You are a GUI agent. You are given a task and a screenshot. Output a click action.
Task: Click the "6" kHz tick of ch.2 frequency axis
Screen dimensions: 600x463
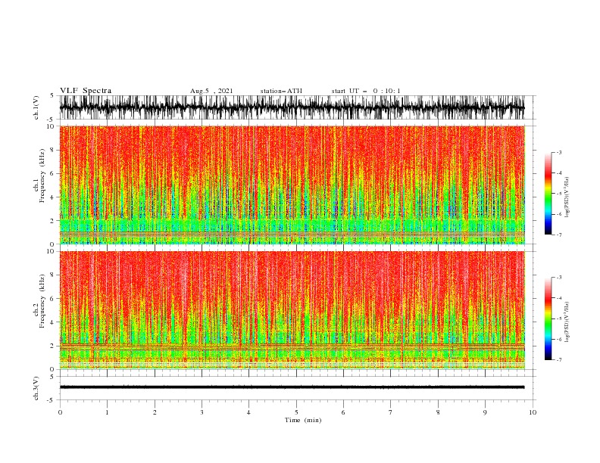(52, 299)
